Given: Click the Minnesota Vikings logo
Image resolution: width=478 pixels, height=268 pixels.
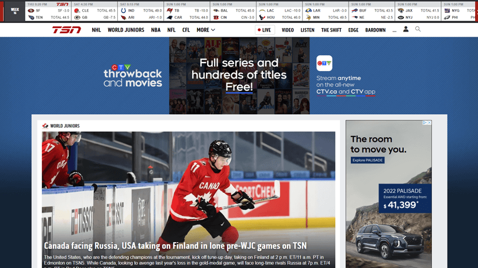Looking at the screenshot, I should (x=308, y=18).
